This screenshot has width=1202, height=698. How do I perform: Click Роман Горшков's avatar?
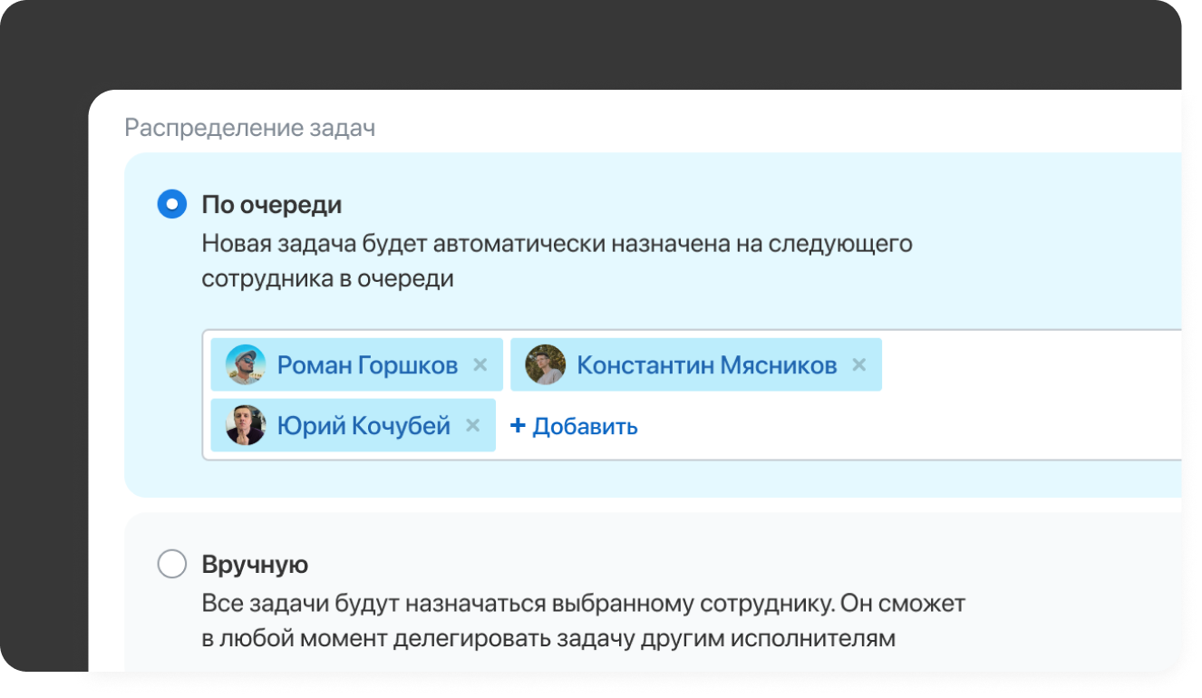(246, 364)
